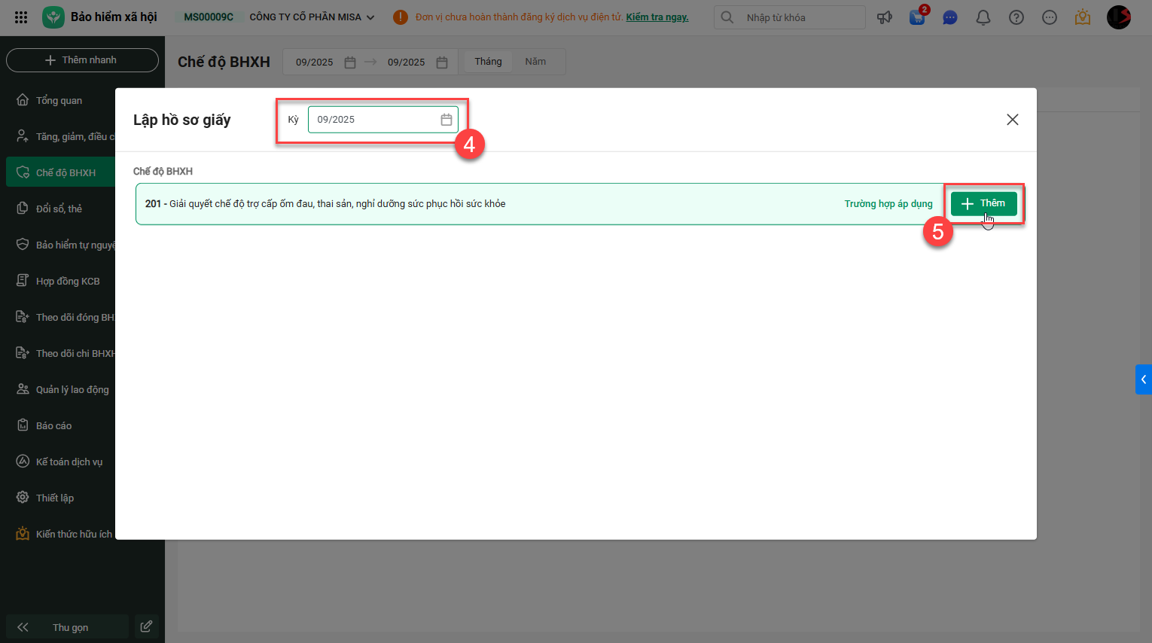Open Đổi sổ, thẻ sidebar item
The image size is (1152, 643).
coord(59,209)
